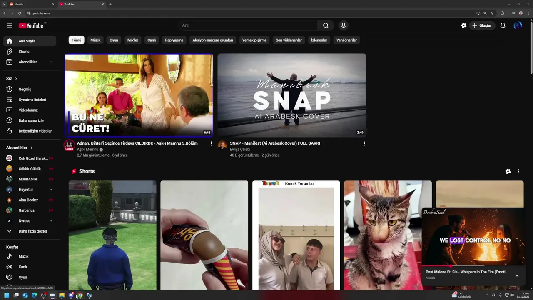The width and height of the screenshot is (533, 300).
Task: Open Daha sonra izle list
Action: pyautogui.click(x=29, y=120)
